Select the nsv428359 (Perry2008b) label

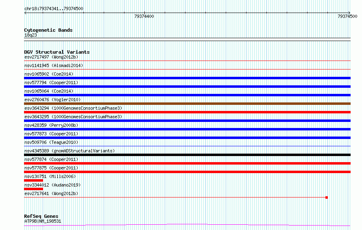coord(51,125)
